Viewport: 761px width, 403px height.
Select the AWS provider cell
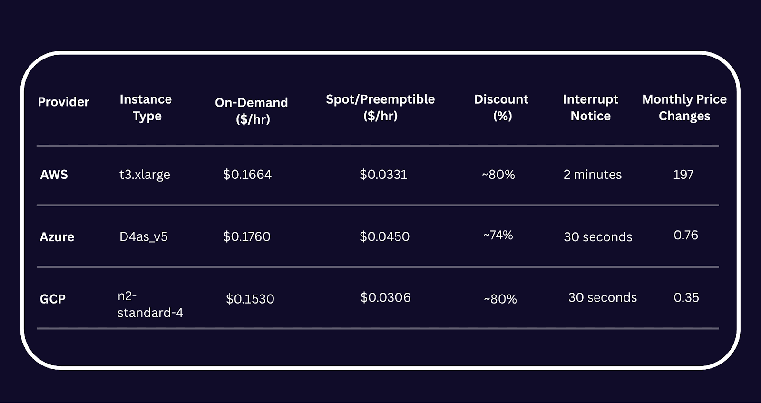coord(54,175)
